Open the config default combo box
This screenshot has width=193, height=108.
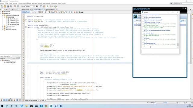28,6
